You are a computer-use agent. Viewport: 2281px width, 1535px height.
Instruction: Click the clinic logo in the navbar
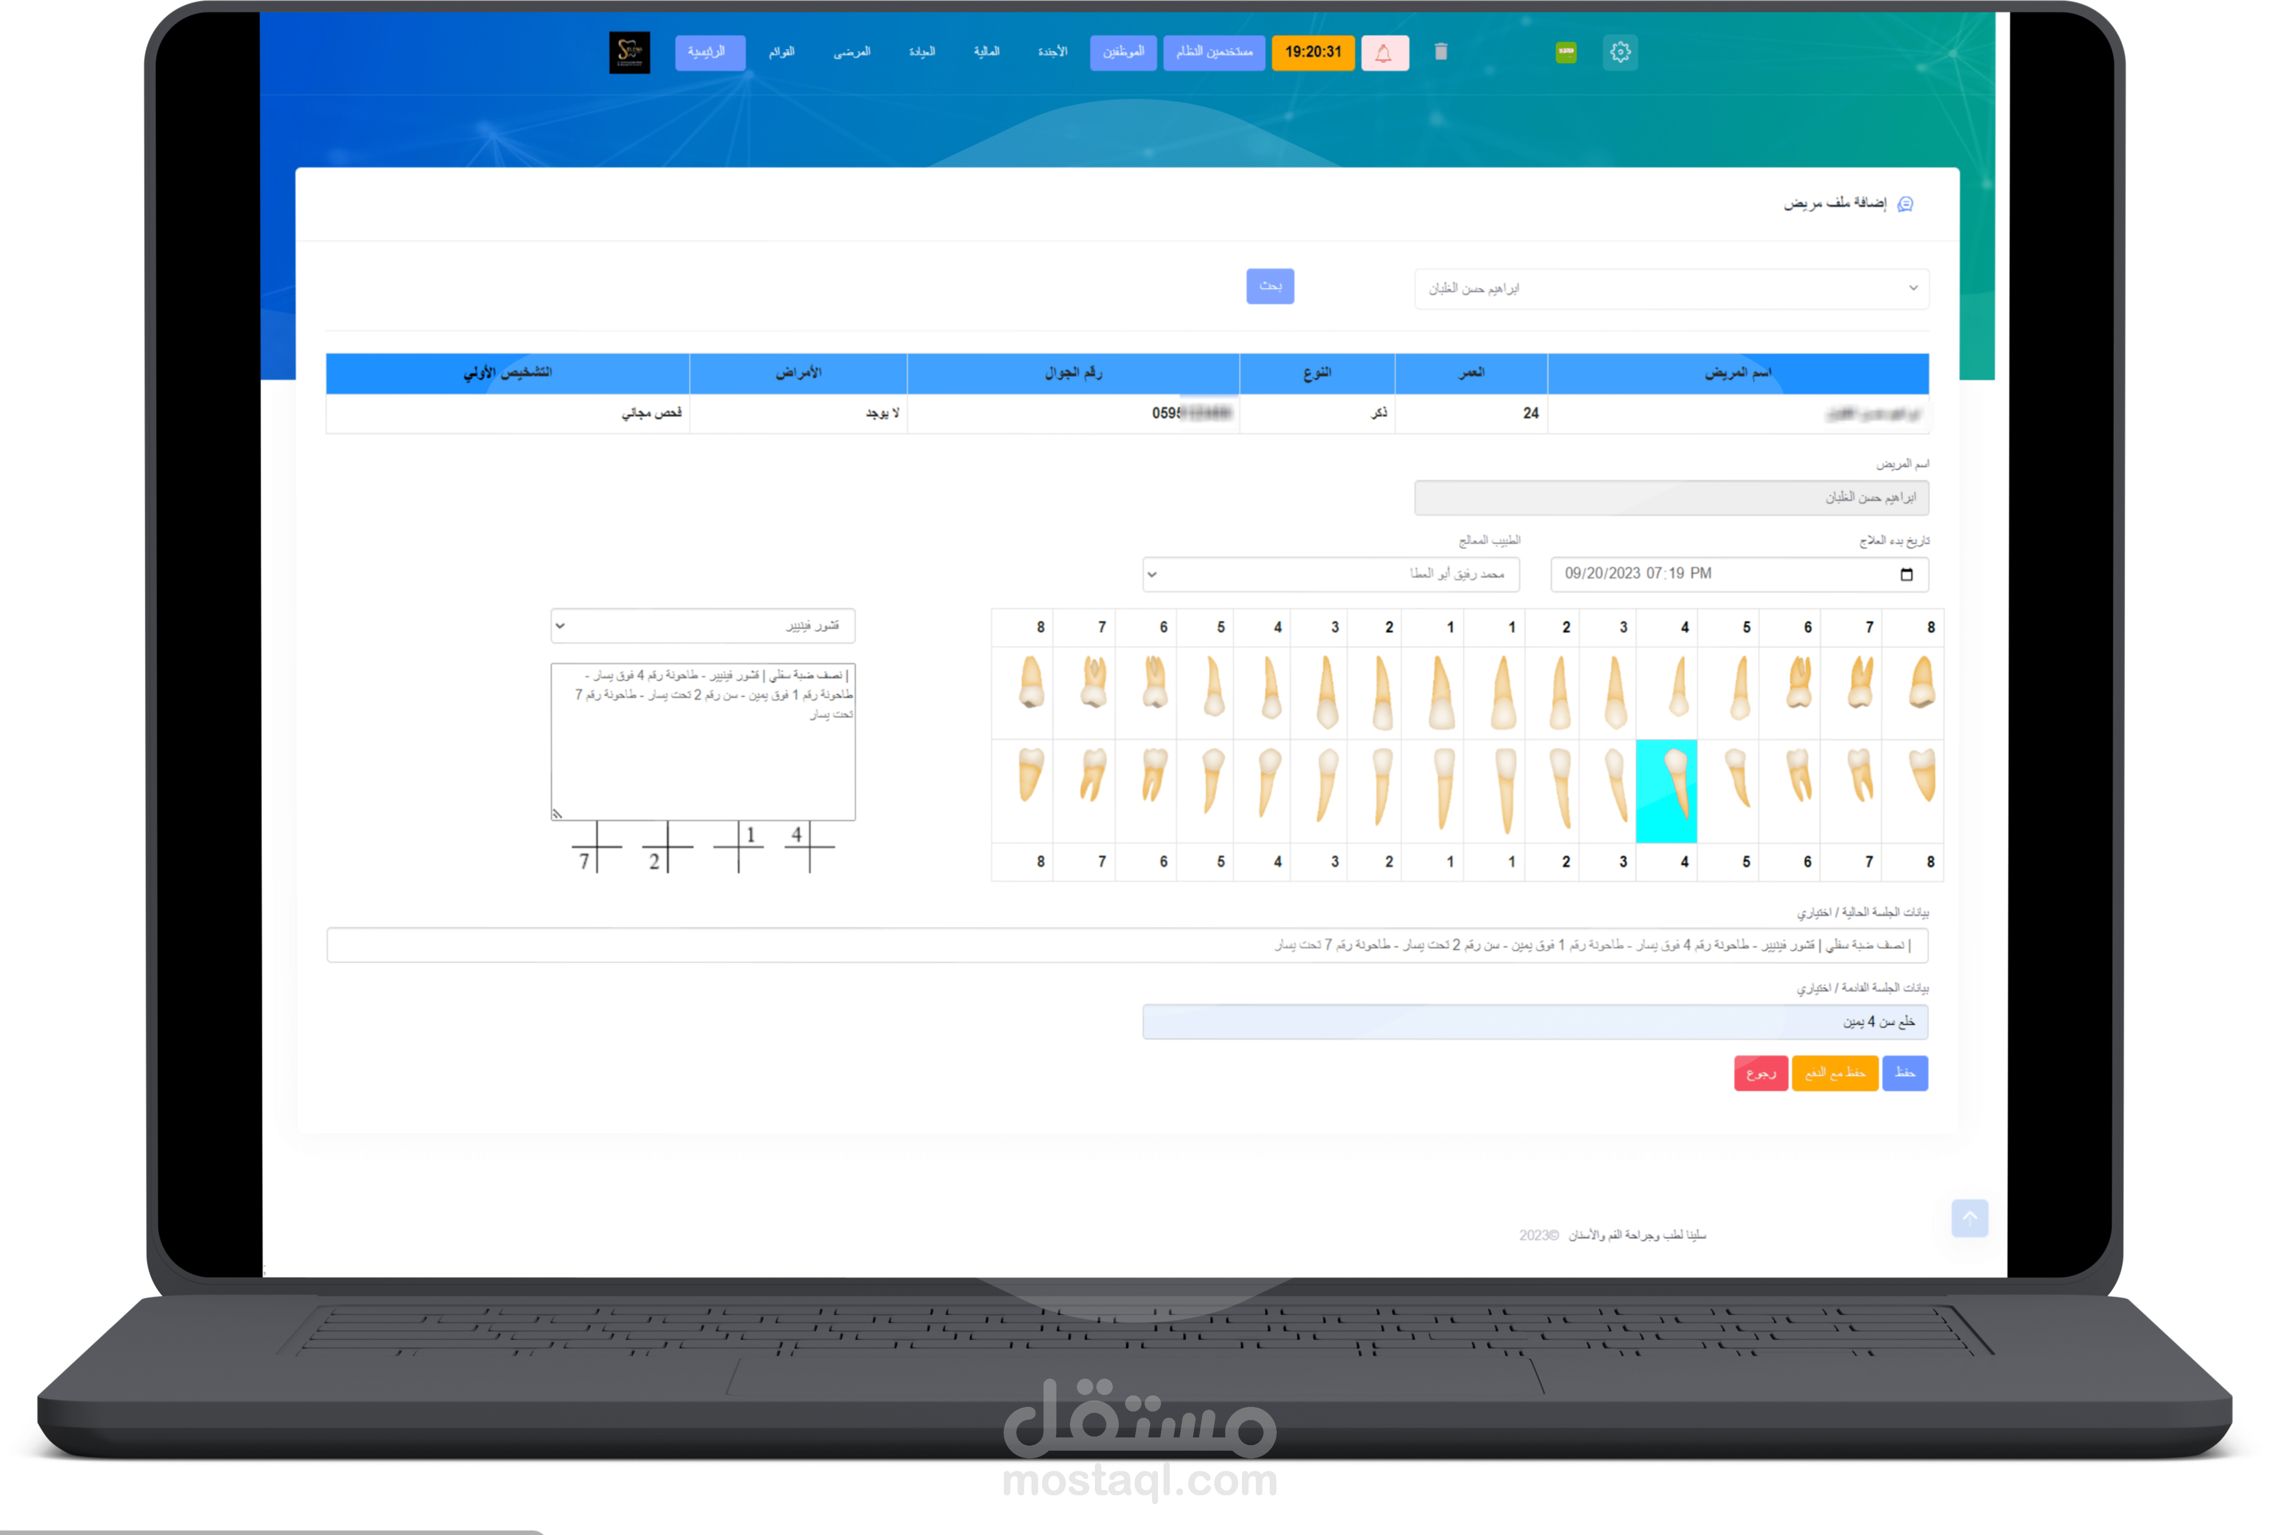coord(630,53)
